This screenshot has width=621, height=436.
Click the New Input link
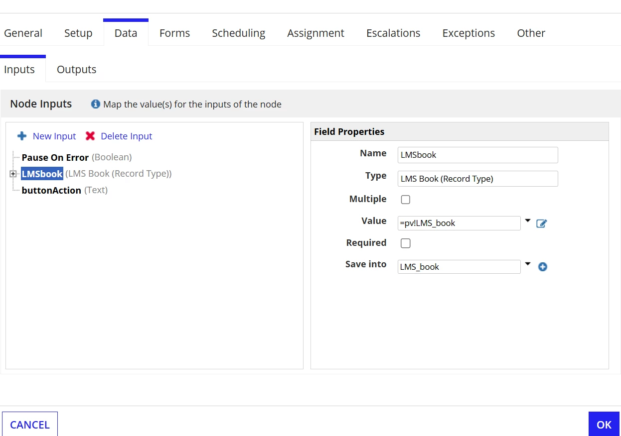click(x=54, y=136)
